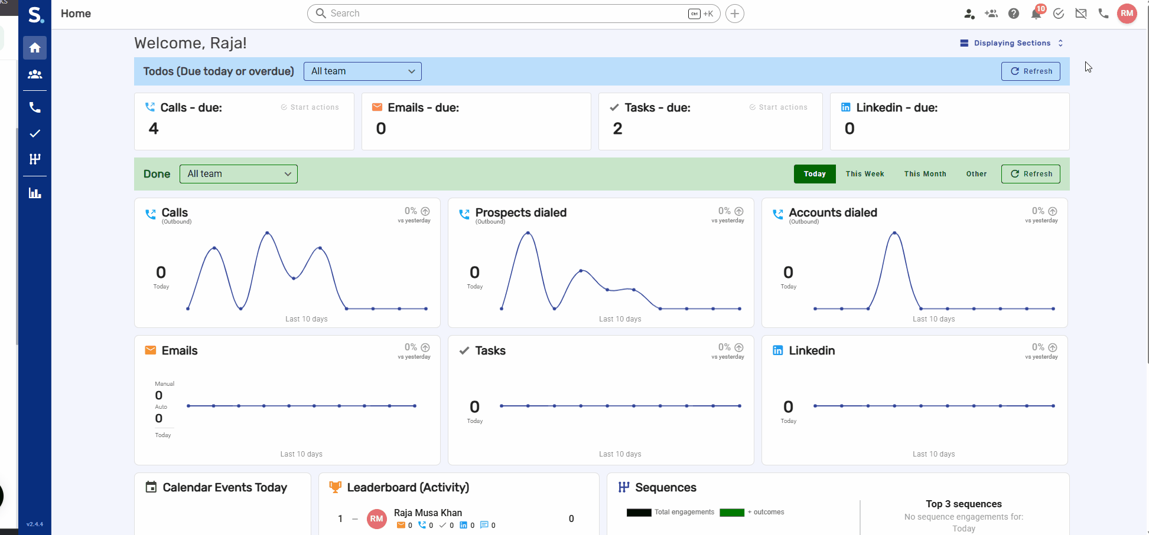Open the calls phone icon in sidebar
1149x535 pixels.
(35, 107)
